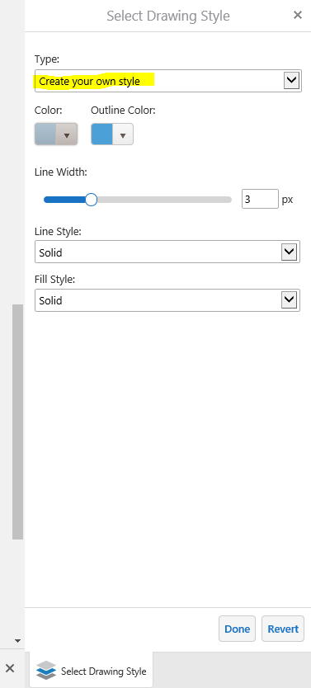
Task: Close the bottom tab with X icon
Action: pyautogui.click(x=10, y=668)
